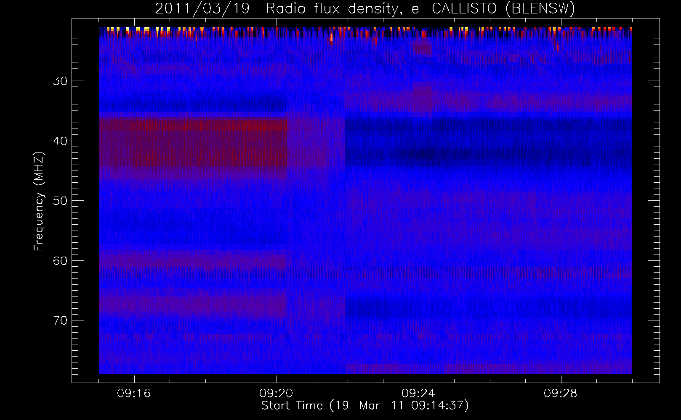This screenshot has height=420, width=681.
Task: Select the "Frequency (MHZ)" axis label
Action: tap(39, 202)
